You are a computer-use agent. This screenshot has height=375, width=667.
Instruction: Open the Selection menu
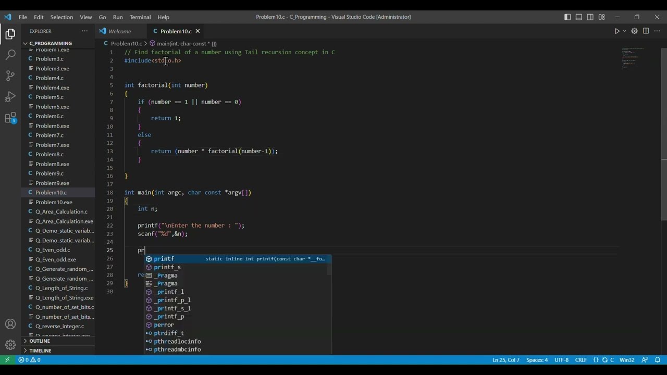61,17
